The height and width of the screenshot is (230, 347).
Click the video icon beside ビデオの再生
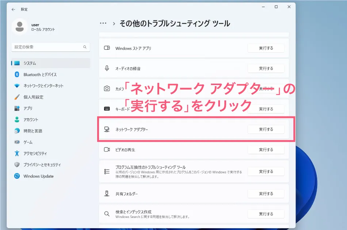106,149
